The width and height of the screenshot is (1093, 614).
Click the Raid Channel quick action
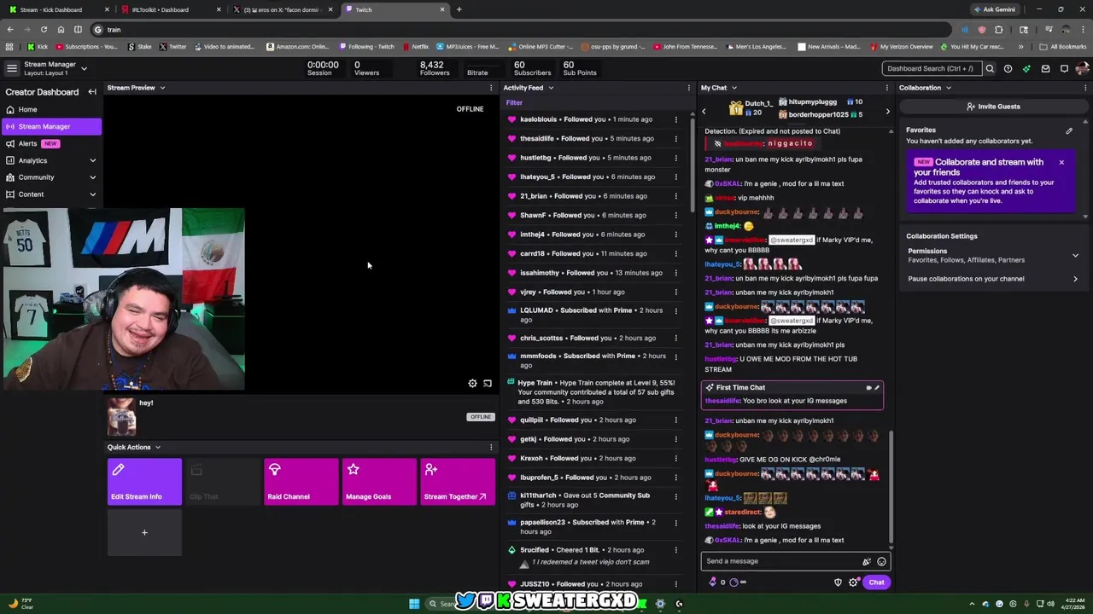[301, 482]
